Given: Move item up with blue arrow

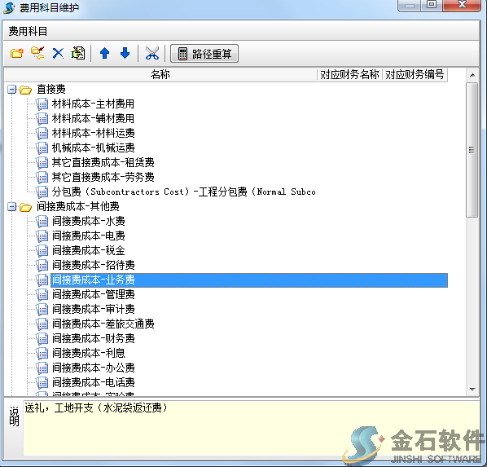Looking at the screenshot, I should pyautogui.click(x=105, y=54).
